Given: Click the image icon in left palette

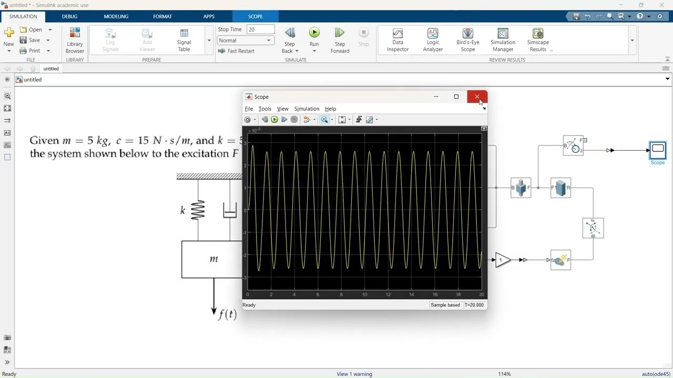Looking at the screenshot, I should pos(7,145).
